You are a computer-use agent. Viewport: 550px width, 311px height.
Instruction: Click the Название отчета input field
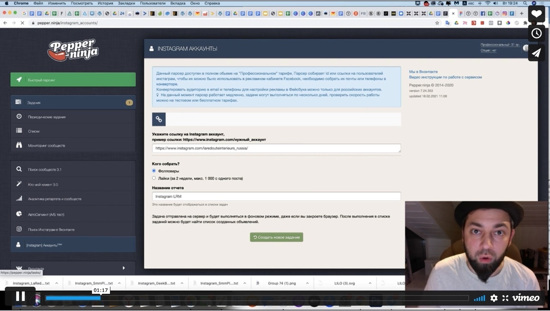[x=276, y=196]
